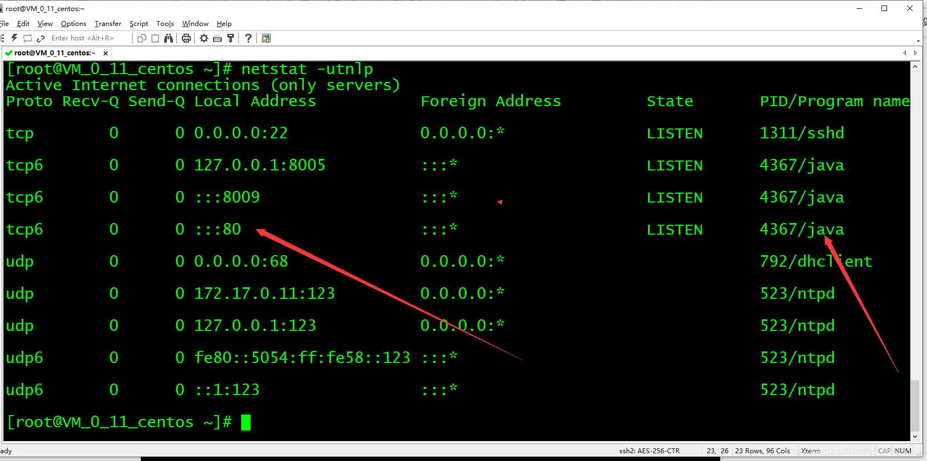Minimize the SecureCRT window
The width and height of the screenshot is (927, 461).
pyautogui.click(x=859, y=8)
